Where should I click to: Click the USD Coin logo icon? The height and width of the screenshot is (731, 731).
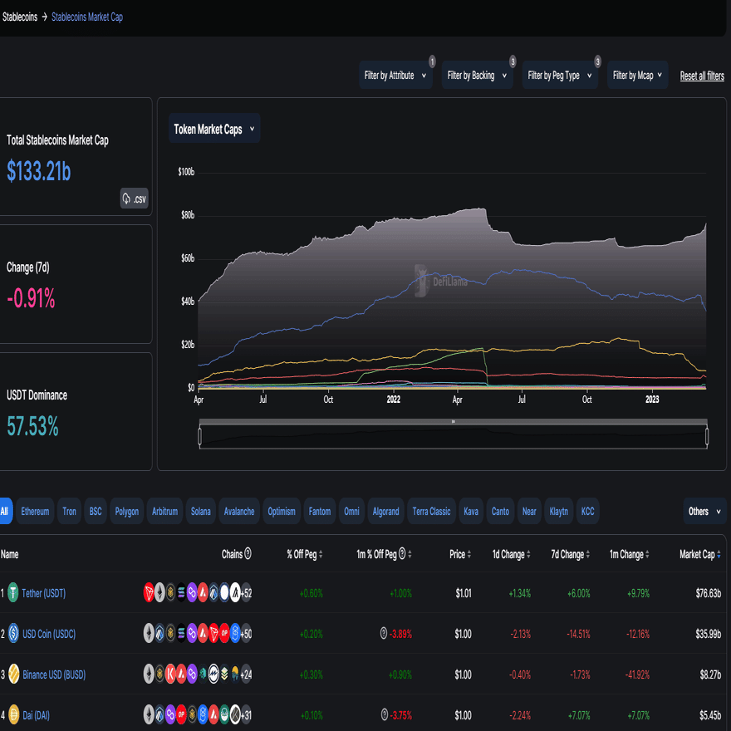click(12, 633)
